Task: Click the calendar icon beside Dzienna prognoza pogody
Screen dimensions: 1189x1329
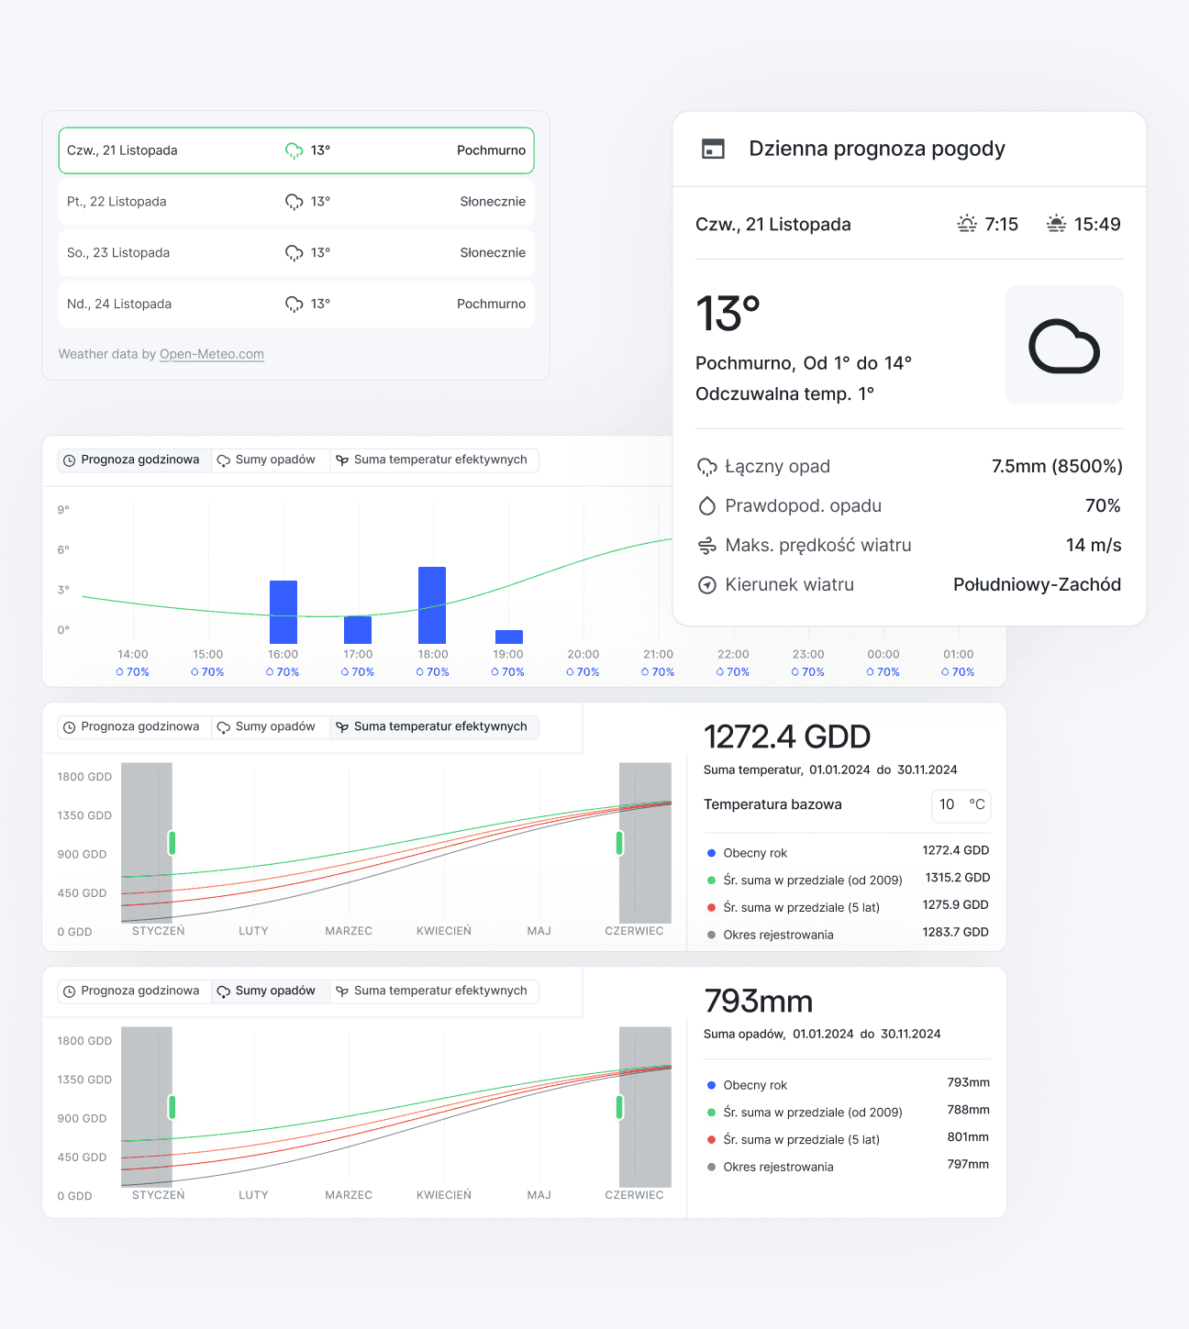Action: [x=713, y=149]
